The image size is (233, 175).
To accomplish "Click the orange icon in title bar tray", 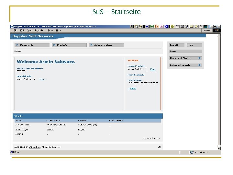I will [x=157, y=27].
